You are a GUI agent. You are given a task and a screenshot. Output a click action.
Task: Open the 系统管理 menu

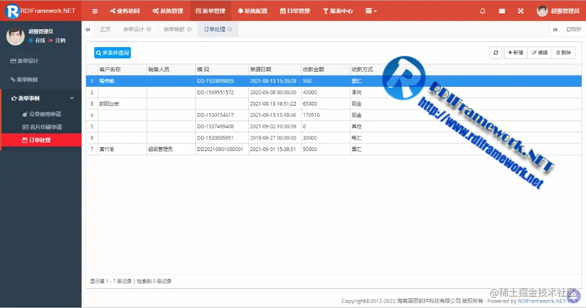point(168,11)
